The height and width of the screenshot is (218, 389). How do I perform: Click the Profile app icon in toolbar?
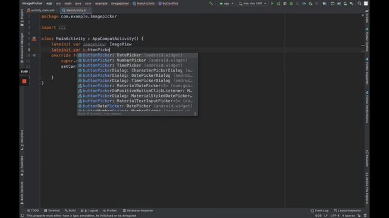[x=304, y=4]
